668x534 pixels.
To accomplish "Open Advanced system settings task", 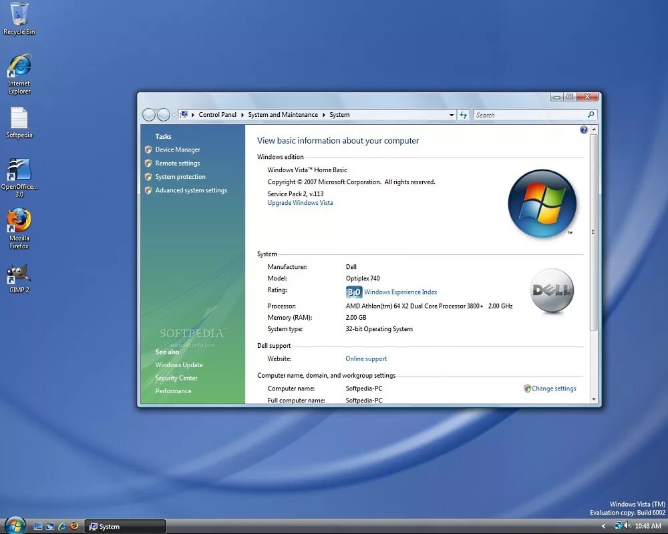I will click(x=191, y=190).
